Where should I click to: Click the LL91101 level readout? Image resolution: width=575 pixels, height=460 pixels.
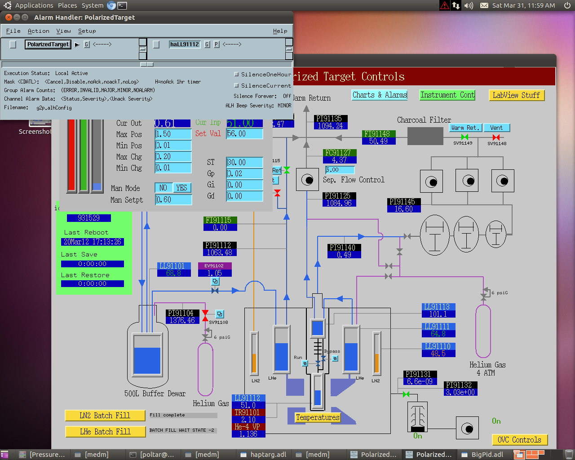pos(174,270)
